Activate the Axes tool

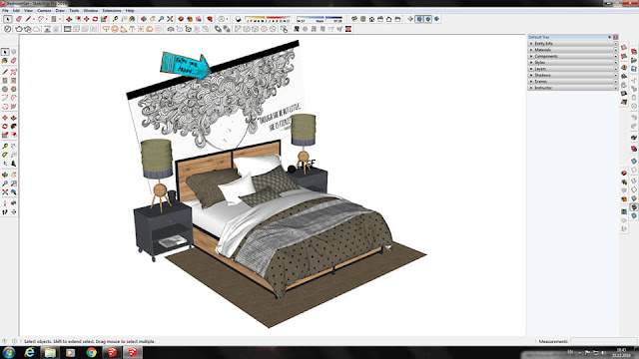5,164
